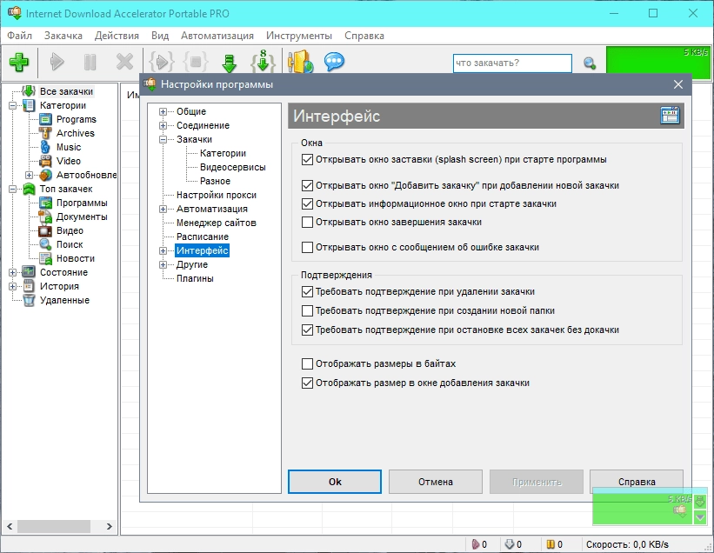Viewport: 714px width, 553px height.
Task: Click the green plus Add download icon
Action: pyautogui.click(x=19, y=62)
